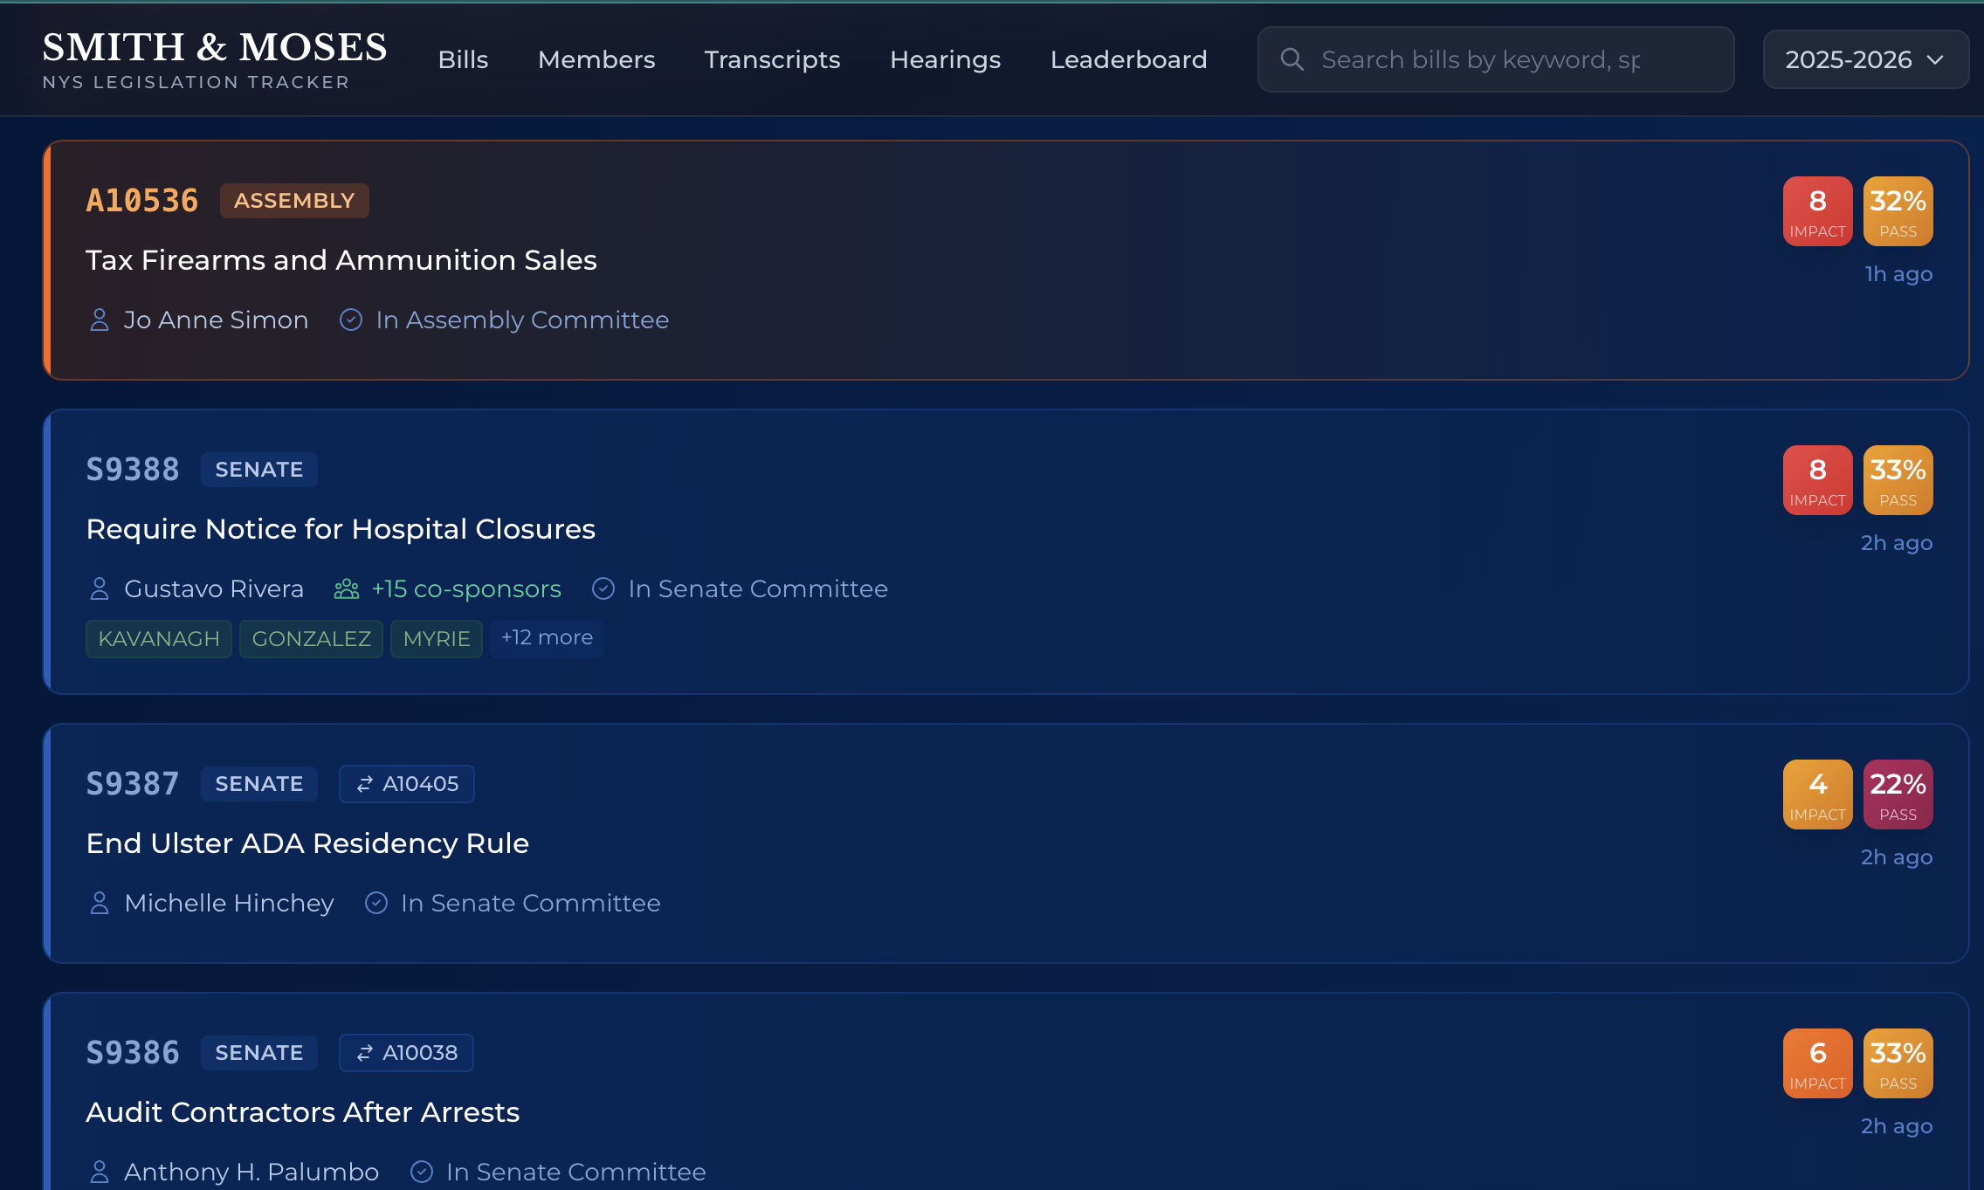Viewport: 1984px width, 1190px height.
Task: Click the person icon beside Jo Anne Simon
Action: [100, 320]
